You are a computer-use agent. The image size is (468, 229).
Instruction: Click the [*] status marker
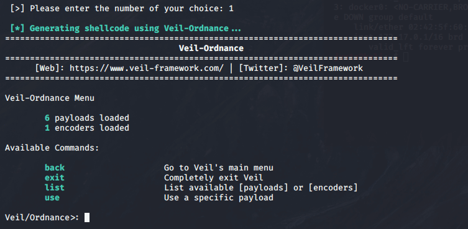tap(17, 29)
